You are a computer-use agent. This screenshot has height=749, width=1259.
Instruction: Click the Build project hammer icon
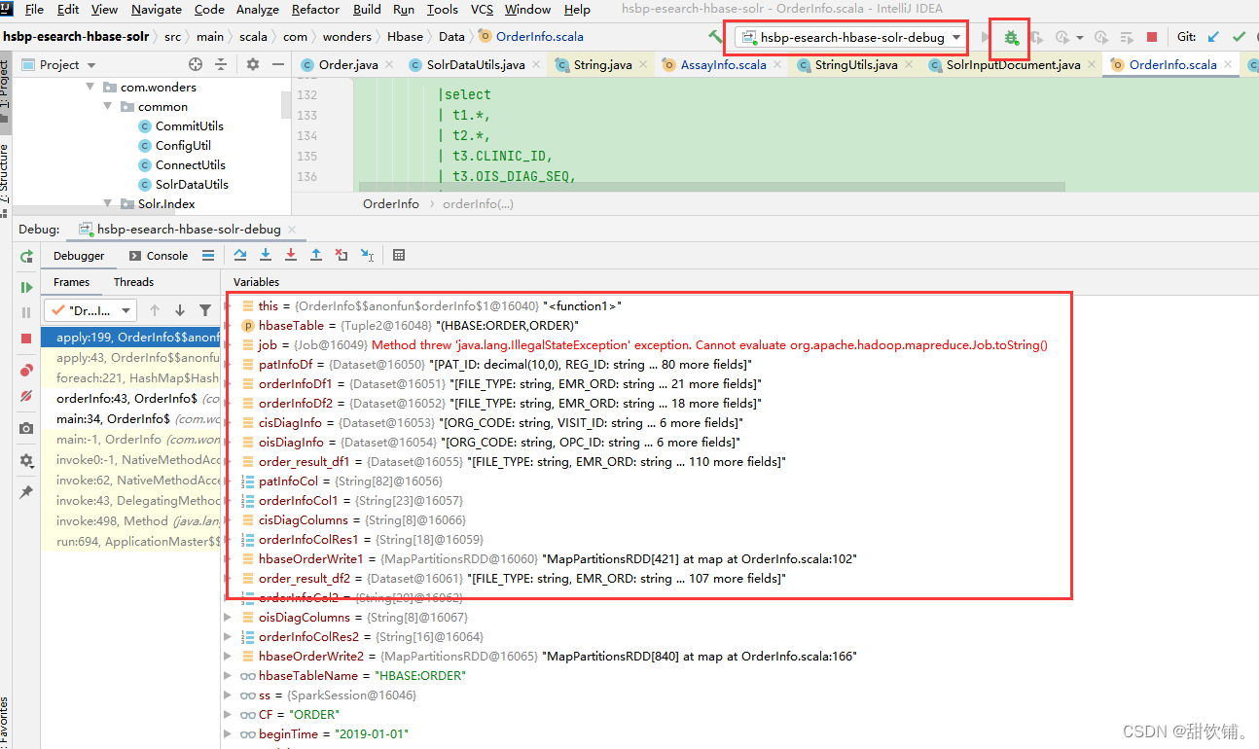[x=716, y=37]
